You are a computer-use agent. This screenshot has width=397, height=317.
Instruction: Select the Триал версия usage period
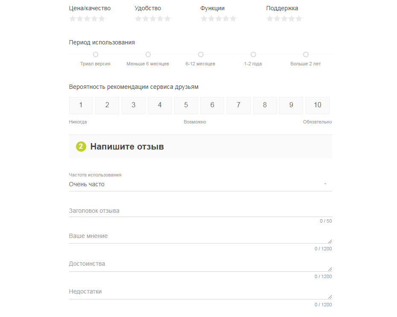pyautogui.click(x=96, y=55)
